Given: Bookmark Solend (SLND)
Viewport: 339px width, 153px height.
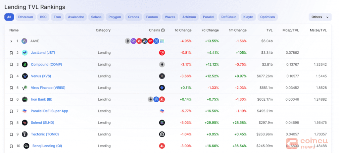Looking at the screenshot, I should (x=11, y=123).
